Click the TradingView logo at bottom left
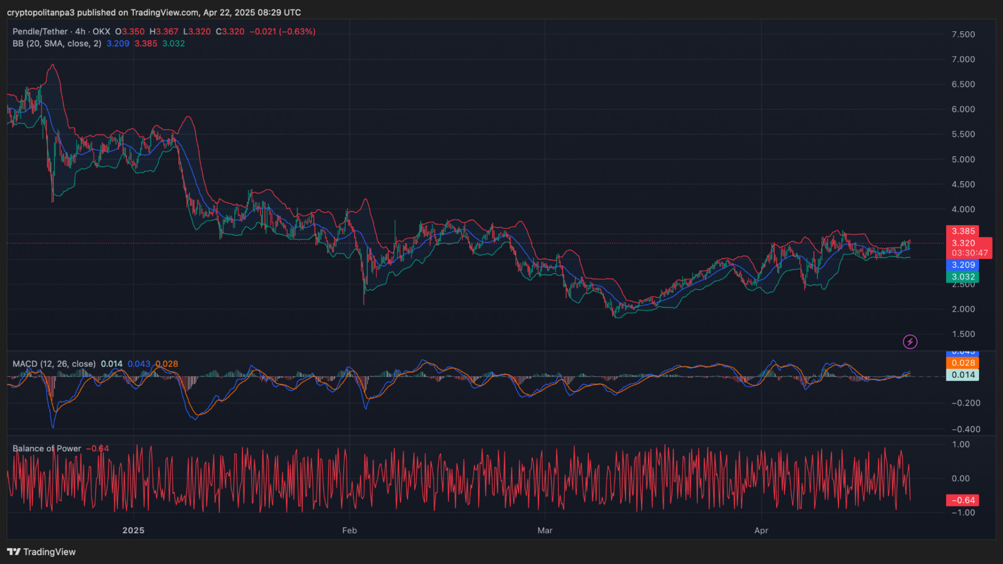This screenshot has width=1003, height=564. tap(41, 552)
